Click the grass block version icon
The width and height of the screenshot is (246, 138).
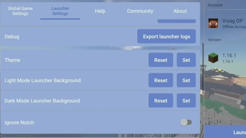(213, 58)
